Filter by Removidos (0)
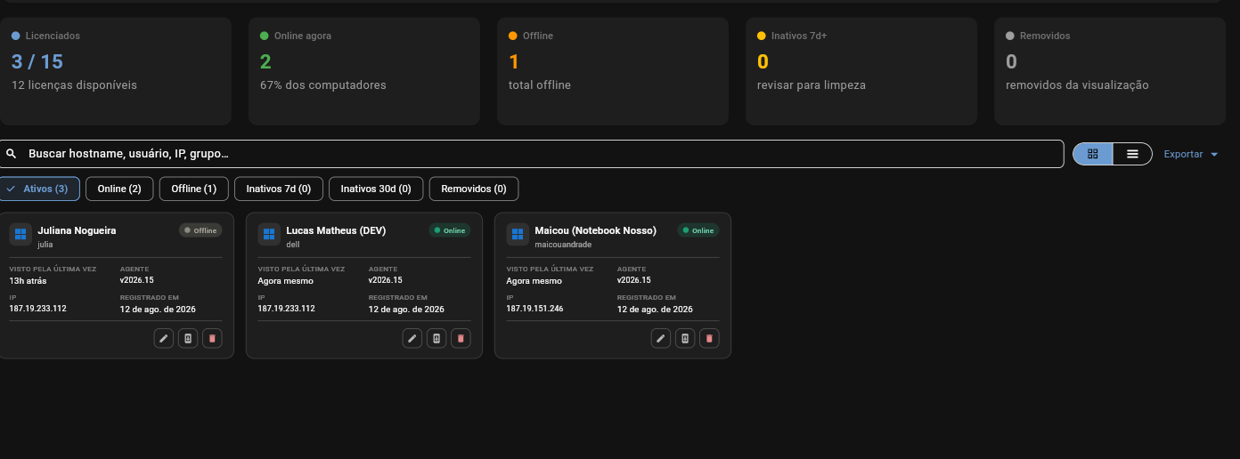 474,189
